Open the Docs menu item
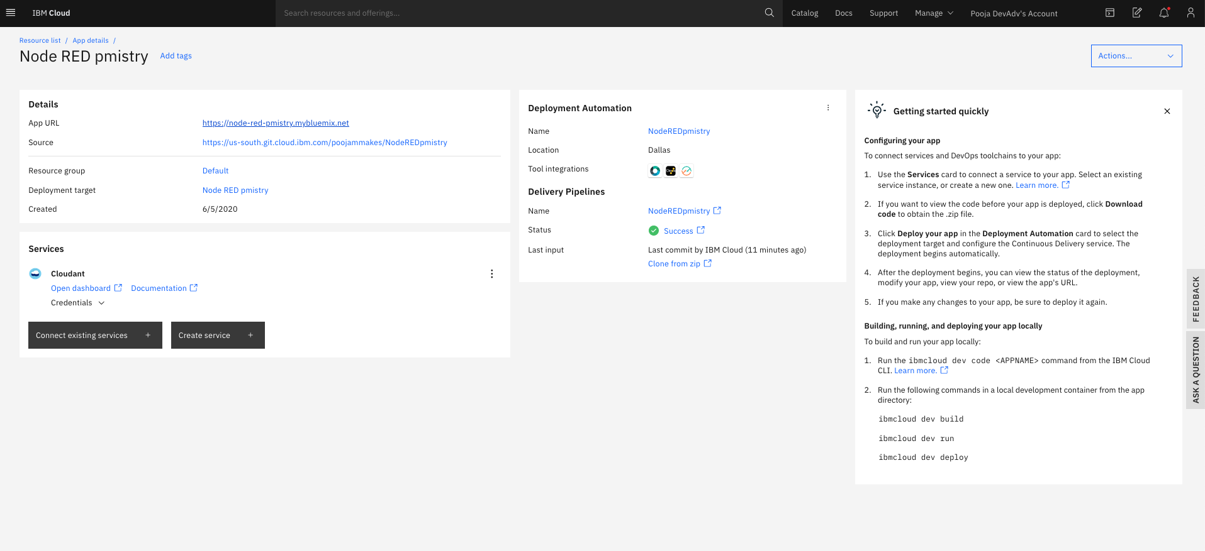This screenshot has width=1205, height=551. pos(844,13)
